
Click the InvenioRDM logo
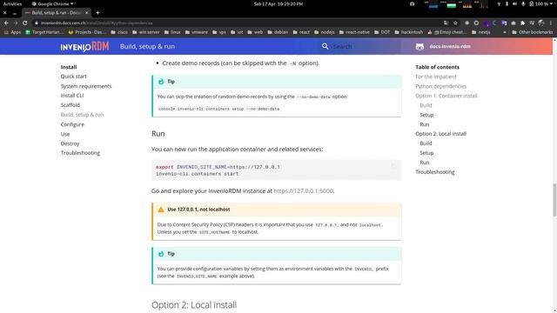point(84,46)
